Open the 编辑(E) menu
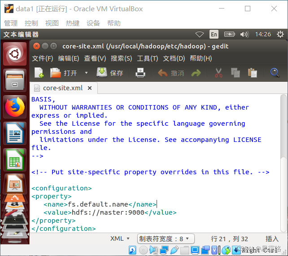This screenshot has height=256, width=288. [69, 58]
